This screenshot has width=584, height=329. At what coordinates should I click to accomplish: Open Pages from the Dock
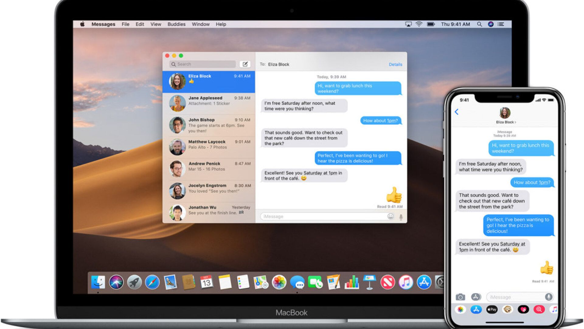click(x=333, y=282)
